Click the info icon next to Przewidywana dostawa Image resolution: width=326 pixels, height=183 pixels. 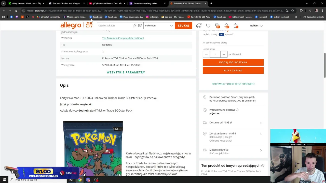[x=237, y=110]
